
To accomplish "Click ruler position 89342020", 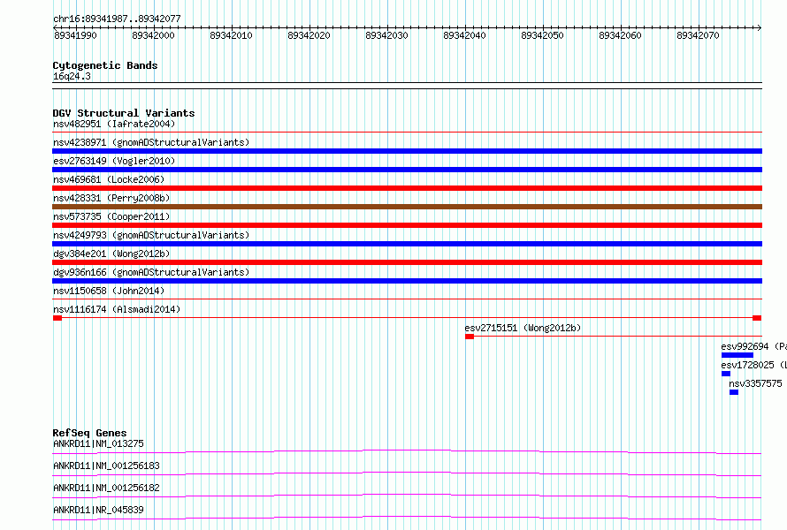I will click(x=309, y=35).
